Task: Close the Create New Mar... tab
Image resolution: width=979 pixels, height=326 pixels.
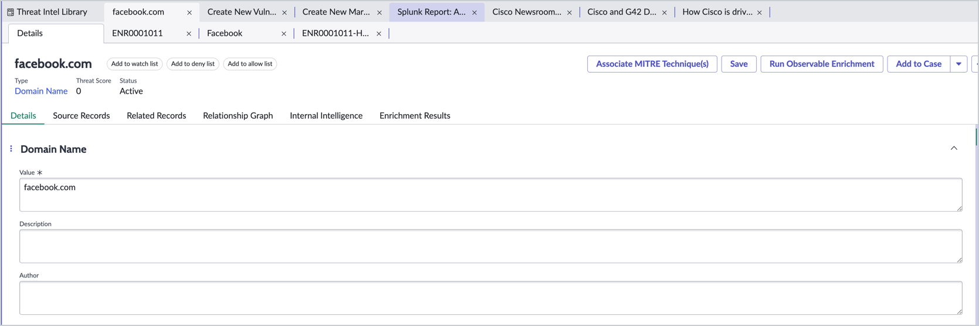Action: 380,12
